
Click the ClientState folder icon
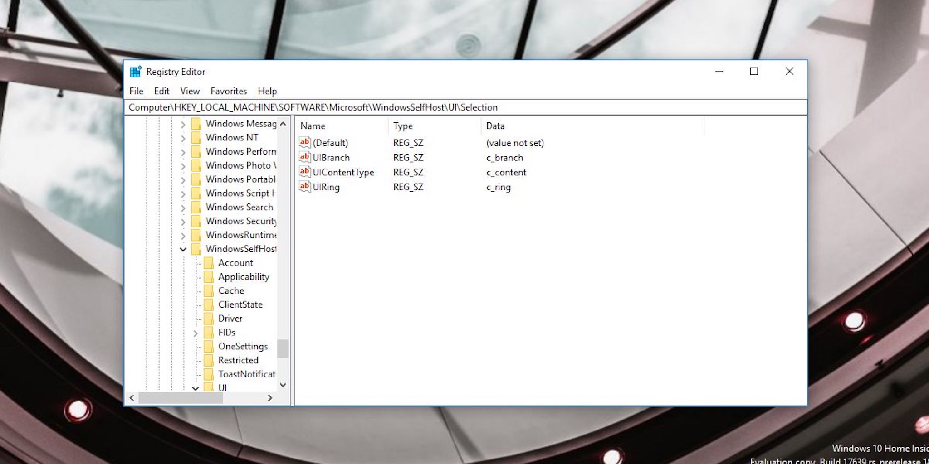coord(209,304)
